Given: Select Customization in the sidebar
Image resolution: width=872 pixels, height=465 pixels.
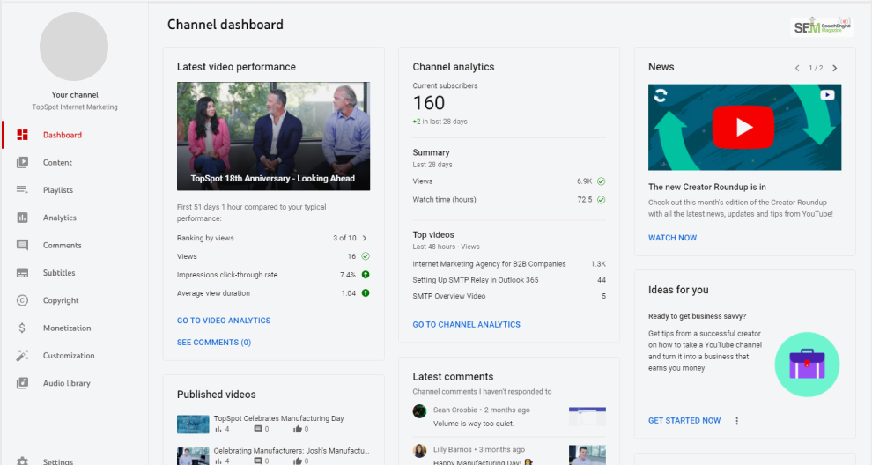Looking at the screenshot, I should (x=69, y=356).
